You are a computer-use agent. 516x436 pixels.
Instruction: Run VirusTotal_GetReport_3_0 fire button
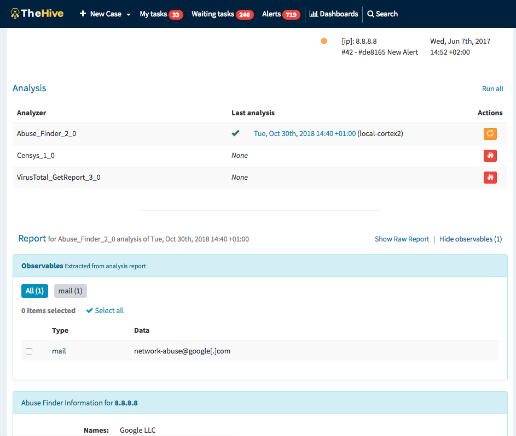pyautogui.click(x=490, y=178)
